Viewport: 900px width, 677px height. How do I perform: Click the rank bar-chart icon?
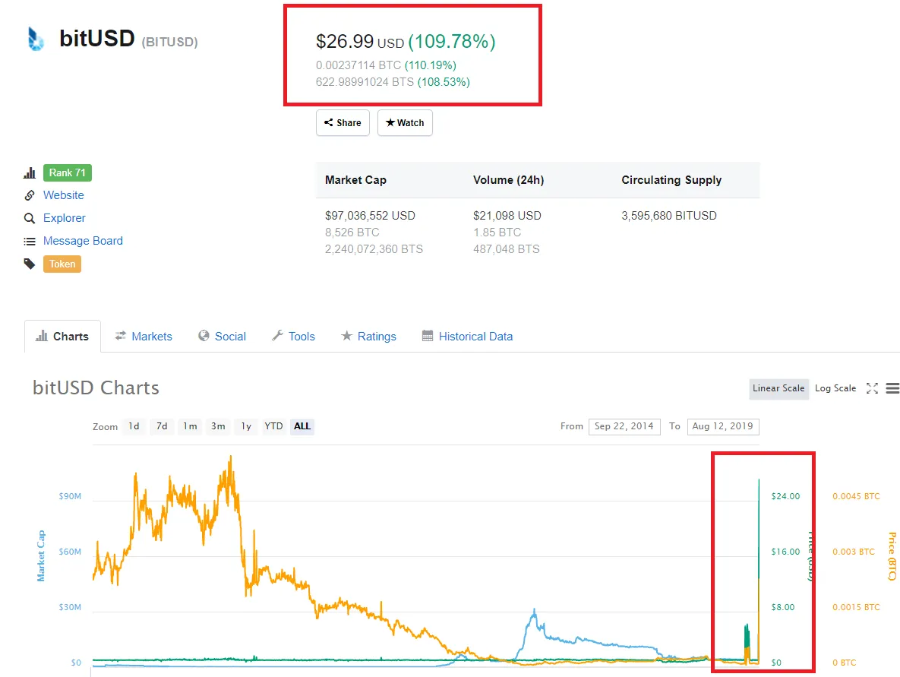30,172
